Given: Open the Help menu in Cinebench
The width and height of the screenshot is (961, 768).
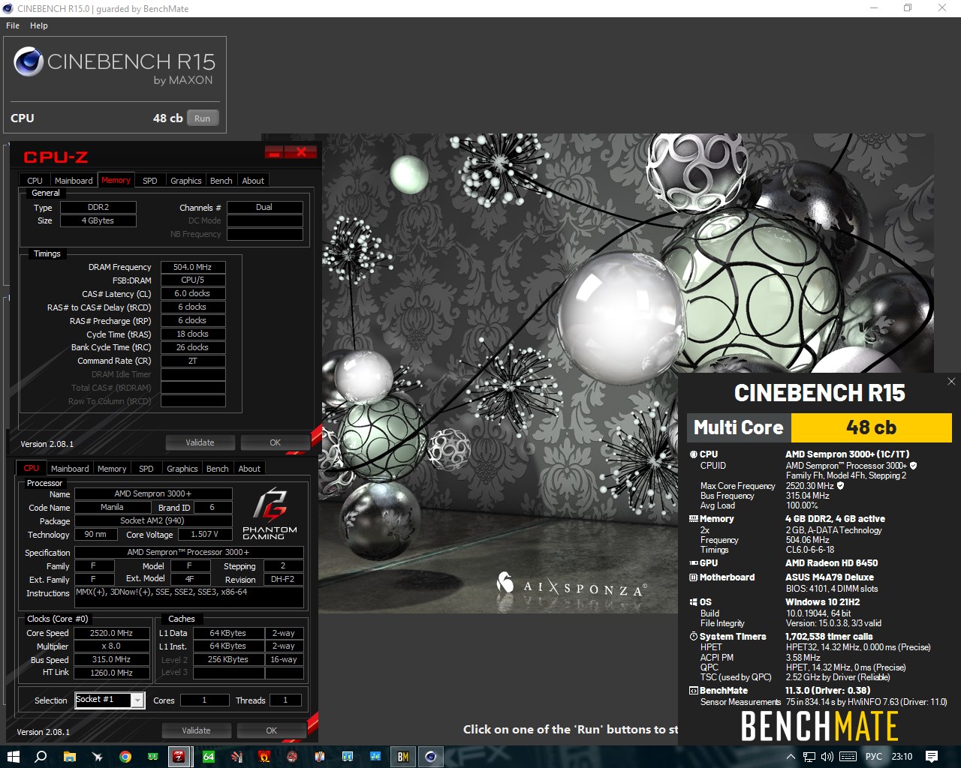Looking at the screenshot, I should 39,25.
